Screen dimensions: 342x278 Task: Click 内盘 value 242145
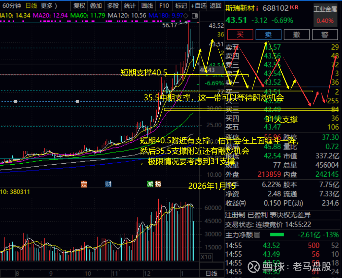point(327,174)
